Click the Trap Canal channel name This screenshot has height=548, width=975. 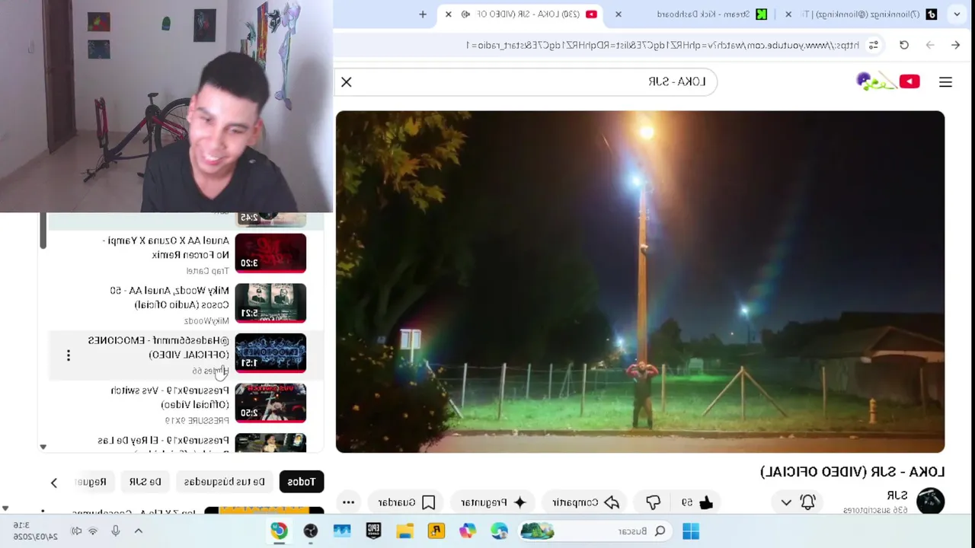[207, 271]
